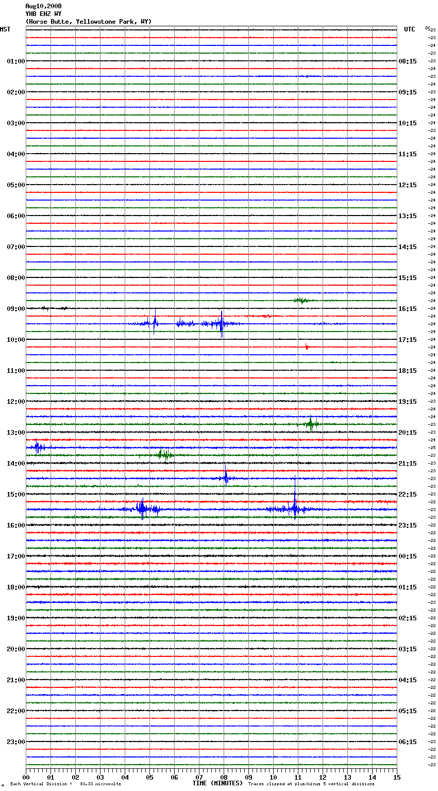This screenshot has width=438, height=791.
Task: Click the 23:00 MST time label
Action: coord(16,742)
